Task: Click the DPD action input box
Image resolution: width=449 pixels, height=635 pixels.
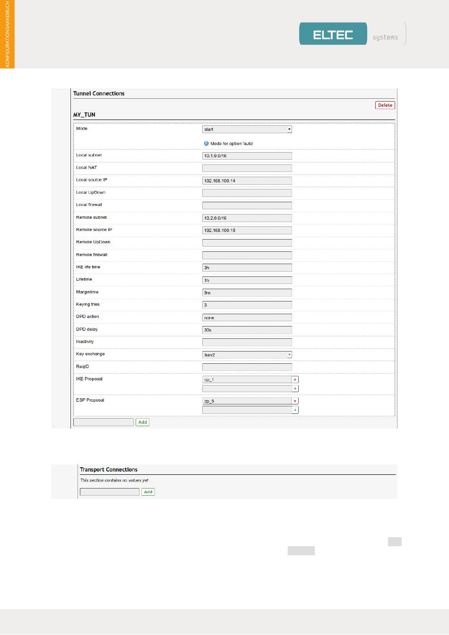Action: coord(247,317)
